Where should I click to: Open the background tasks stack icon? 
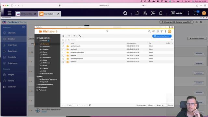coord(145,13)
